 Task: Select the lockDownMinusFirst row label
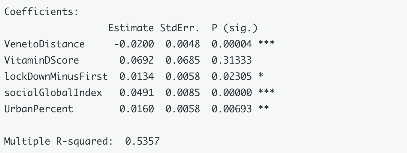[56, 76]
